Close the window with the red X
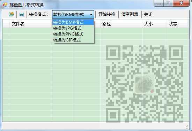192x131 pixels. pyautogui.click(x=181, y=3)
